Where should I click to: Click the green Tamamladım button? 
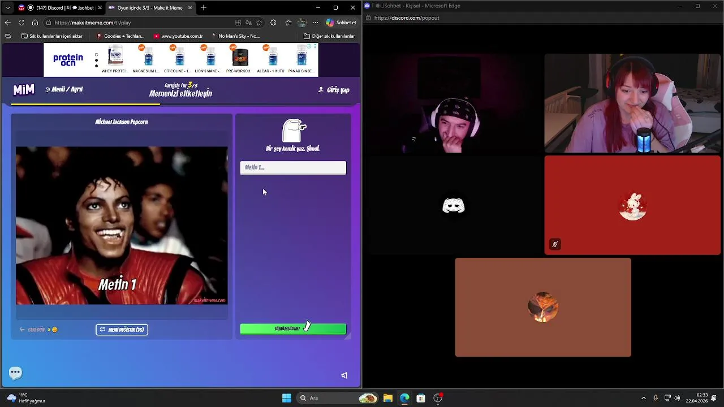pos(293,328)
